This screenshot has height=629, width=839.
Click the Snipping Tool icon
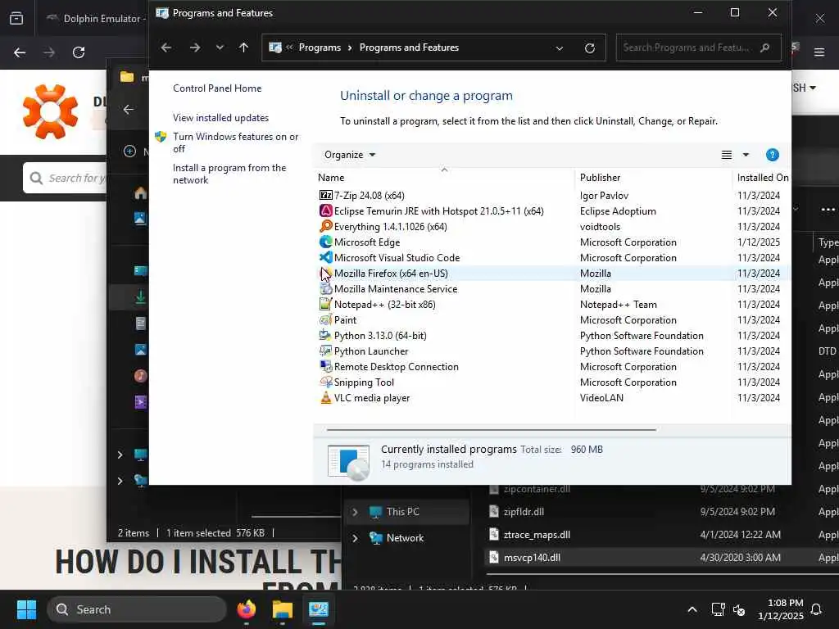(x=325, y=382)
